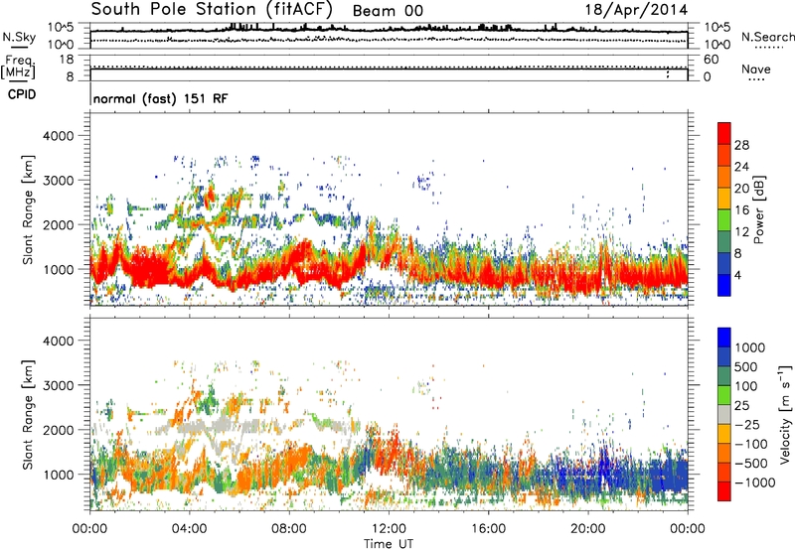This screenshot has width=795, height=550.
Task: Click '-1000' tick on Velocity colorbar
Action: (754, 482)
